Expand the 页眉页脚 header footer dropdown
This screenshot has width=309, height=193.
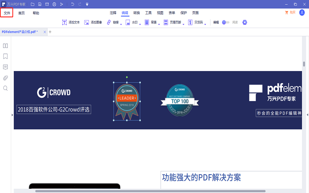[x=183, y=24]
